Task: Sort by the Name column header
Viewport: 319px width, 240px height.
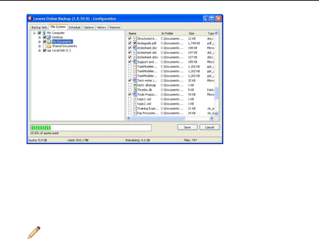Action: pos(142,33)
